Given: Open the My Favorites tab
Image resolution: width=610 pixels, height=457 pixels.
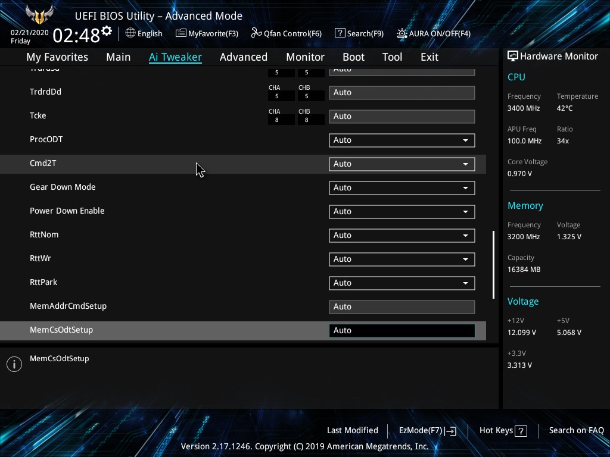Looking at the screenshot, I should pyautogui.click(x=57, y=57).
